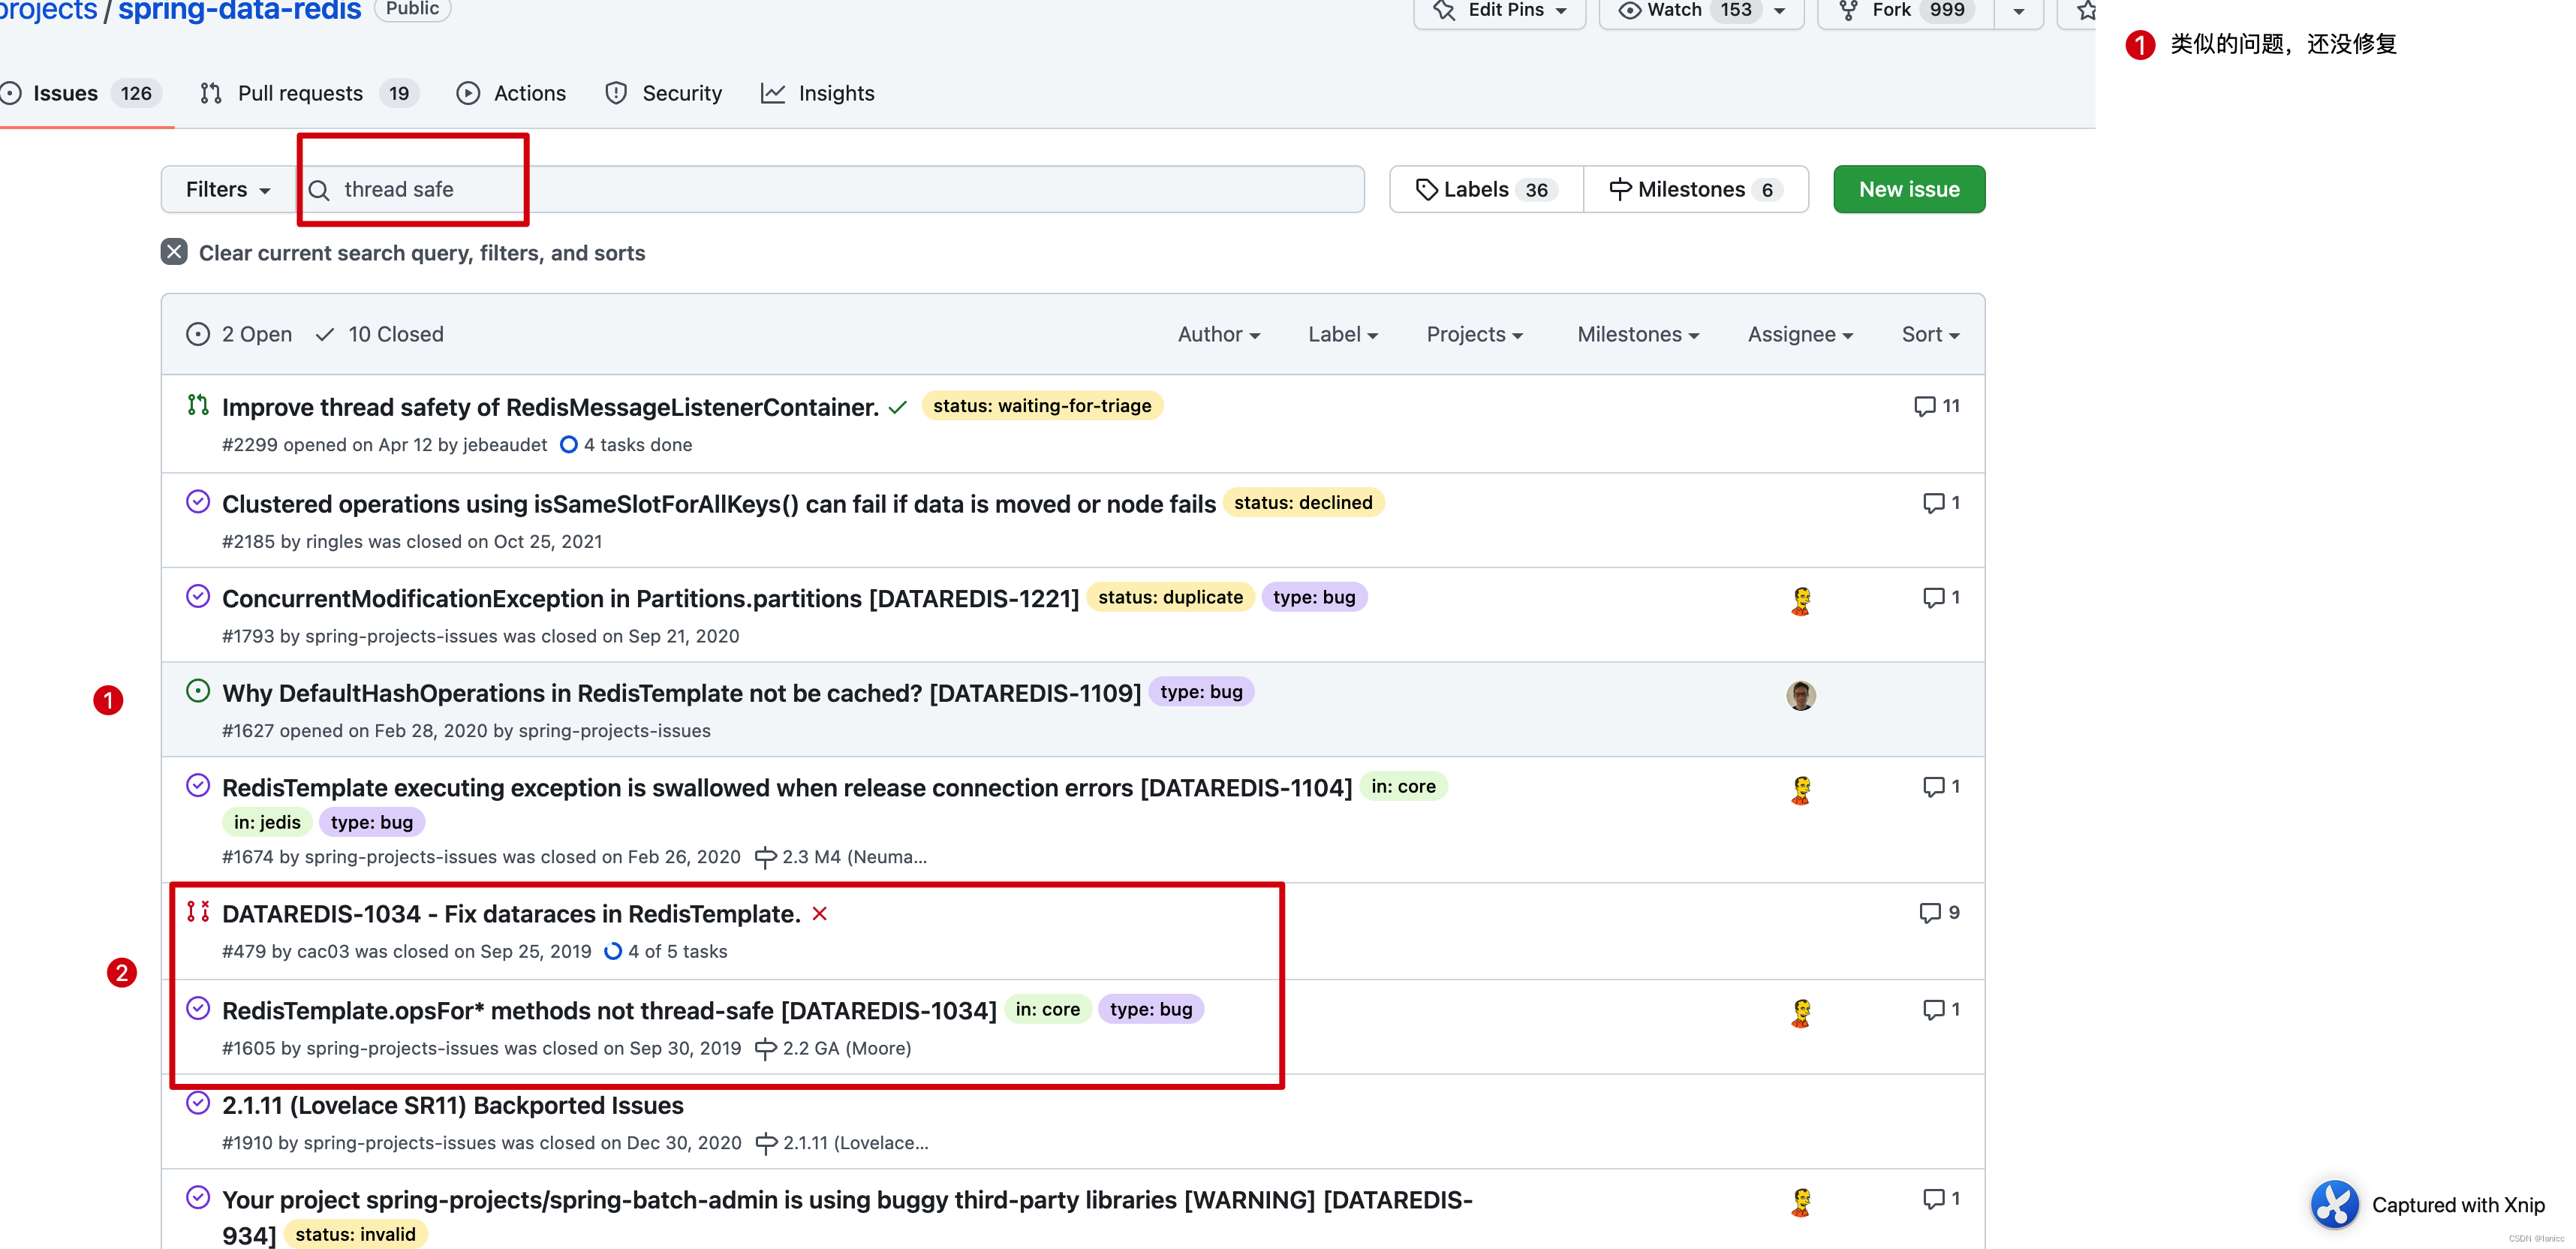Open the Sort dropdown

tap(1930, 335)
